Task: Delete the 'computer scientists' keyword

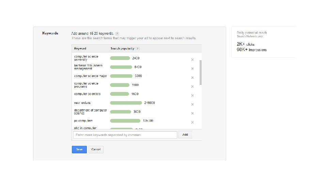Action: point(192,95)
